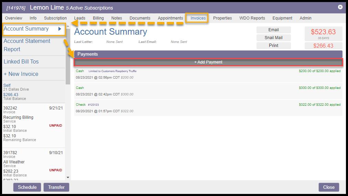Click the + Add Payment bar

[208, 62]
